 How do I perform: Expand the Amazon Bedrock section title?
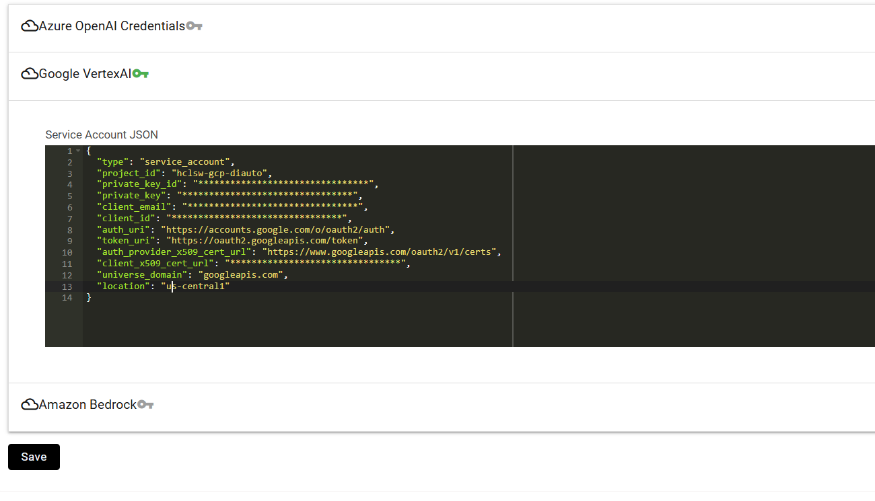pyautogui.click(x=87, y=405)
